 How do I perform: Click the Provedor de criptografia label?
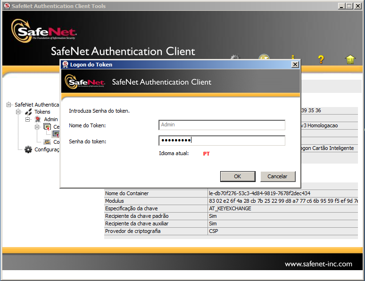pyautogui.click(x=133, y=231)
